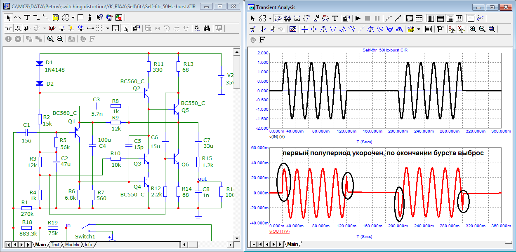
Task: Click the Info page tab
Action: pos(88,245)
